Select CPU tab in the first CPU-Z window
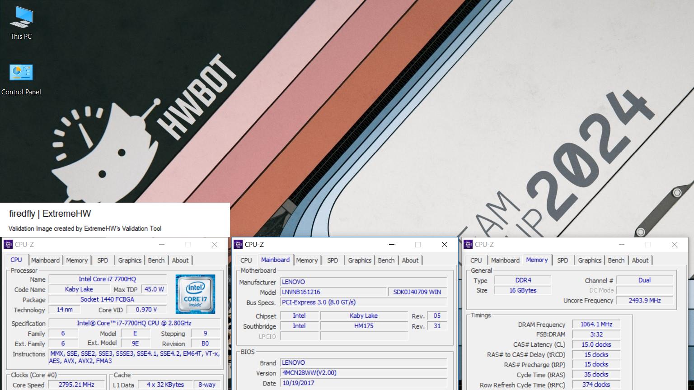 pos(16,260)
